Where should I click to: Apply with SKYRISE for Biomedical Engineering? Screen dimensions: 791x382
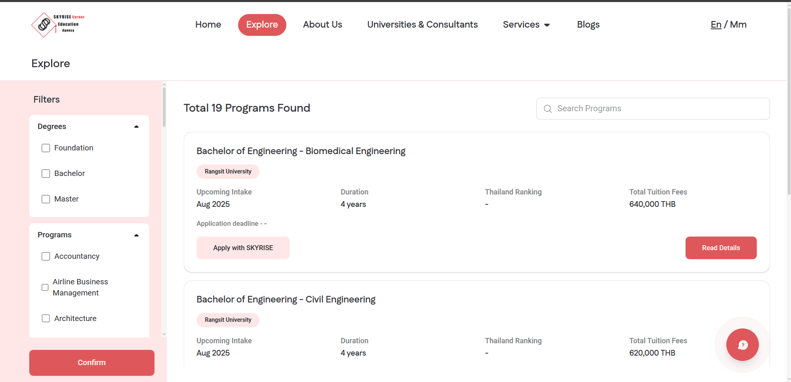click(243, 248)
